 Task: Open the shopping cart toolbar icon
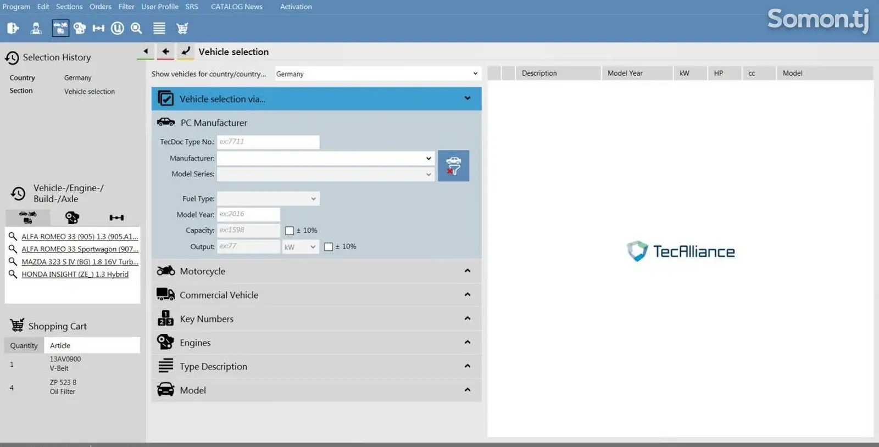pyautogui.click(x=182, y=28)
